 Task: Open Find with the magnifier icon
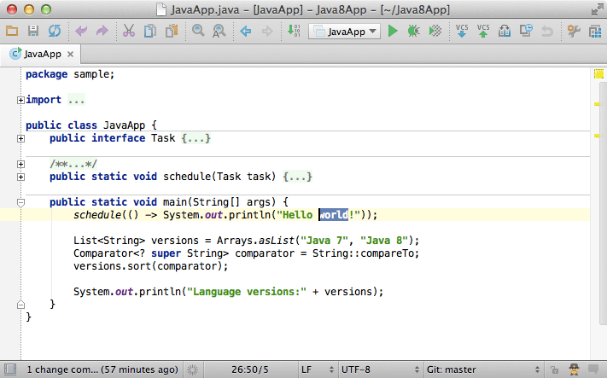[198, 31]
